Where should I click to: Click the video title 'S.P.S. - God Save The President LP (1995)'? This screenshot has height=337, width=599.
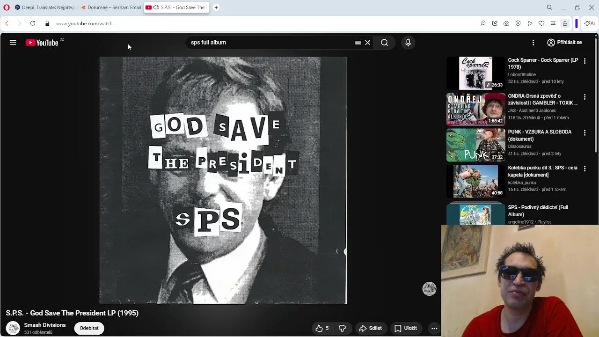click(72, 313)
